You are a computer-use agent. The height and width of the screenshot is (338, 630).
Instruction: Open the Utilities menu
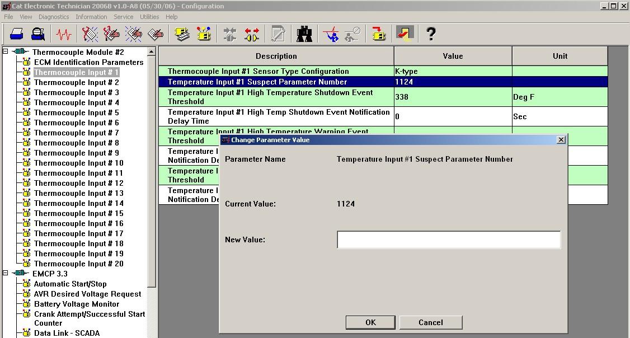tap(149, 17)
